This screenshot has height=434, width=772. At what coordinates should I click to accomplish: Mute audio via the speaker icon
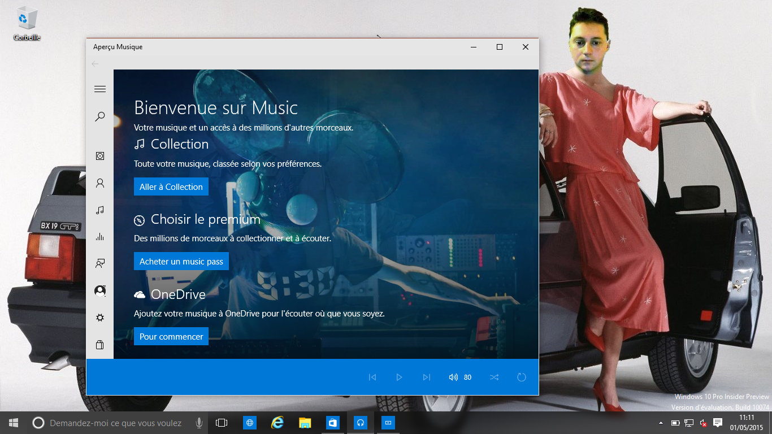(x=453, y=377)
